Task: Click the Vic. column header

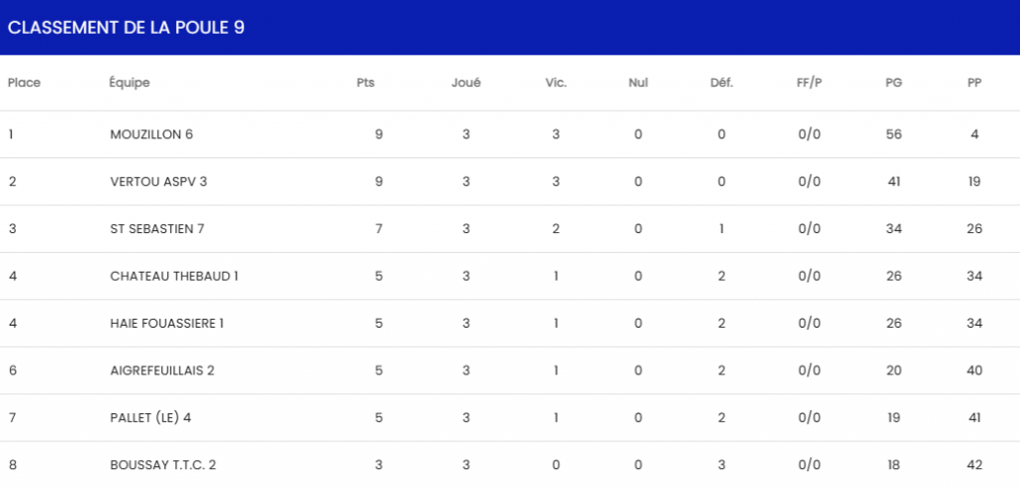Action: [556, 83]
